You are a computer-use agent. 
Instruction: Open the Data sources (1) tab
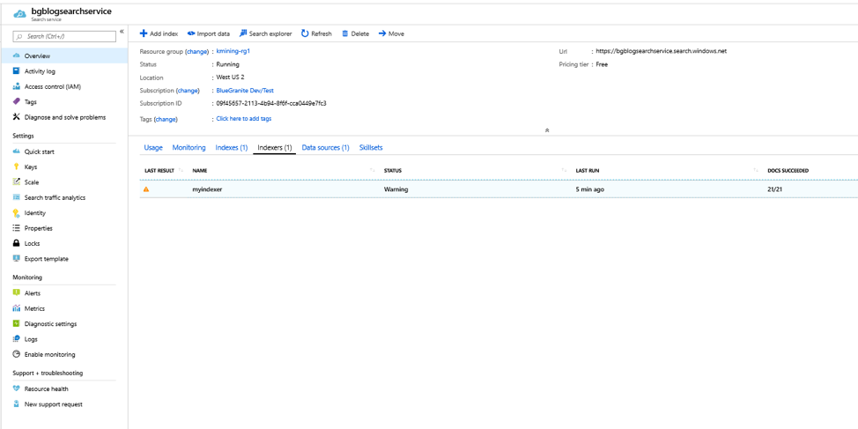click(x=326, y=148)
